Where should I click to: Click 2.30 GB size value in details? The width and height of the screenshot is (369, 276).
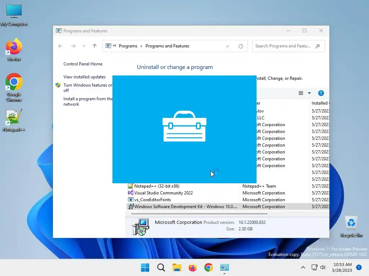(245, 229)
